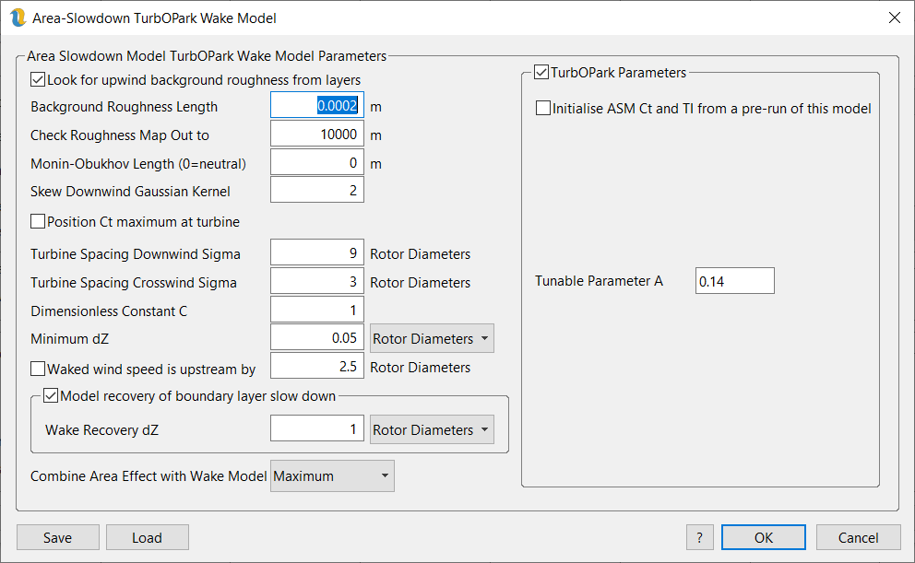Open Combine Area Effect Maximum dropdown
915x563 pixels.
click(332, 476)
